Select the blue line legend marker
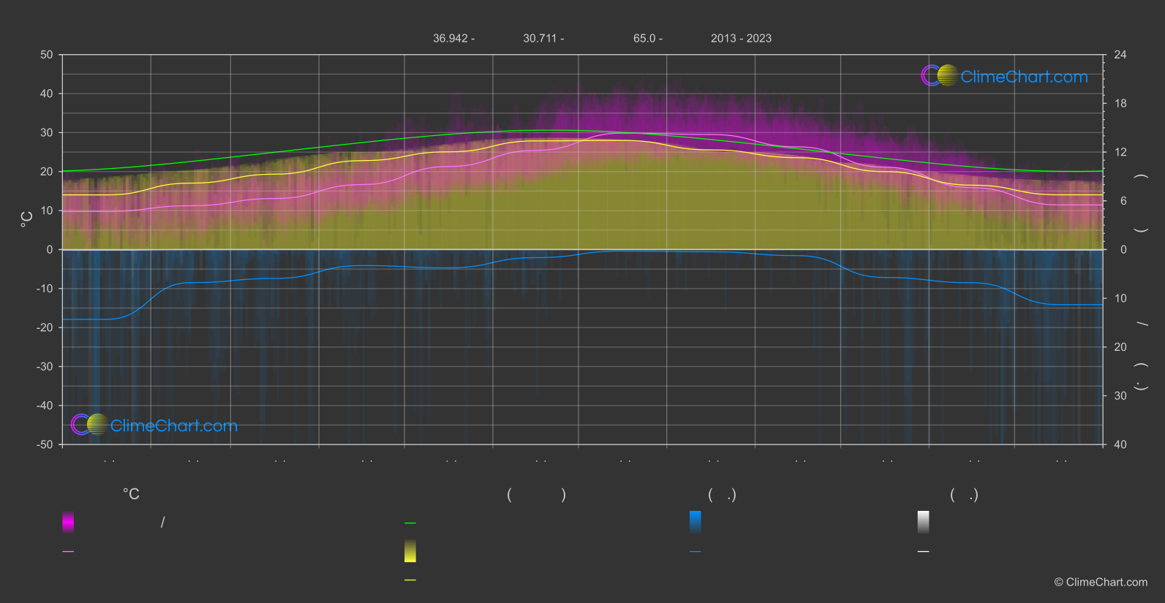Image resolution: width=1165 pixels, height=603 pixels. click(695, 552)
